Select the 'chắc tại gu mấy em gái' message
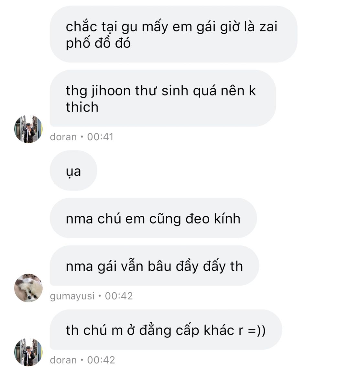Screen dimensions: 348x370 173,34
